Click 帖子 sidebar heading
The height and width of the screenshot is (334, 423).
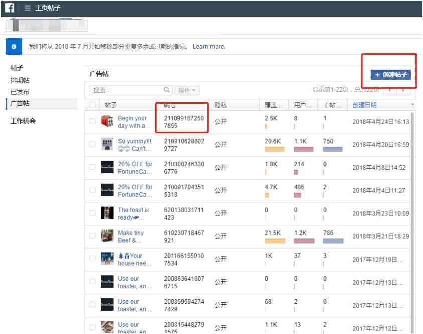click(x=17, y=68)
